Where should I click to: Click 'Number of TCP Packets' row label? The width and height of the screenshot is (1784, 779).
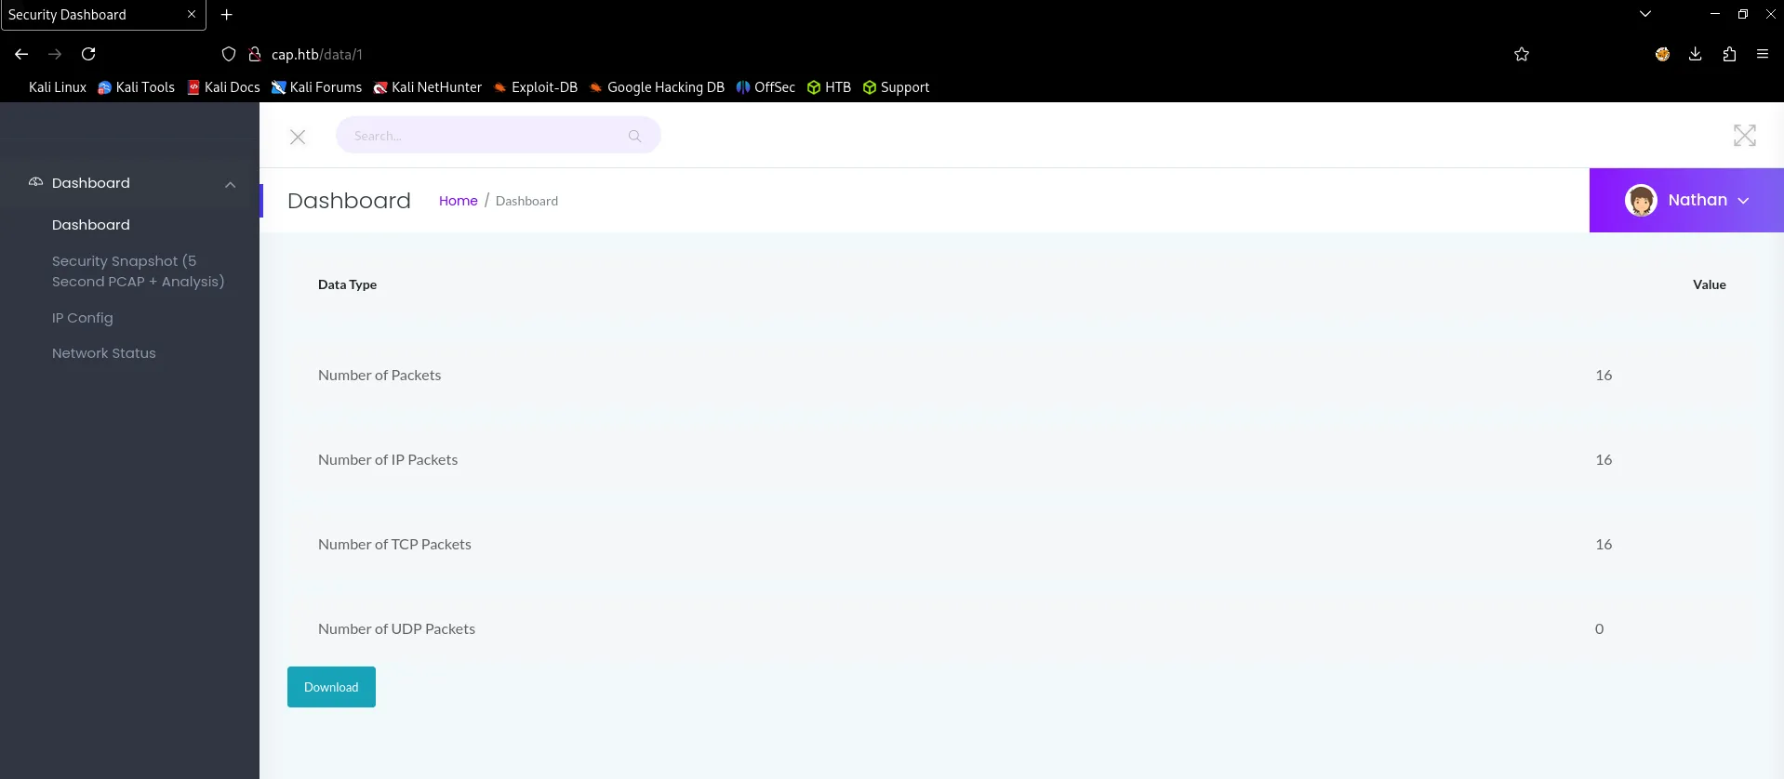pyautogui.click(x=394, y=545)
